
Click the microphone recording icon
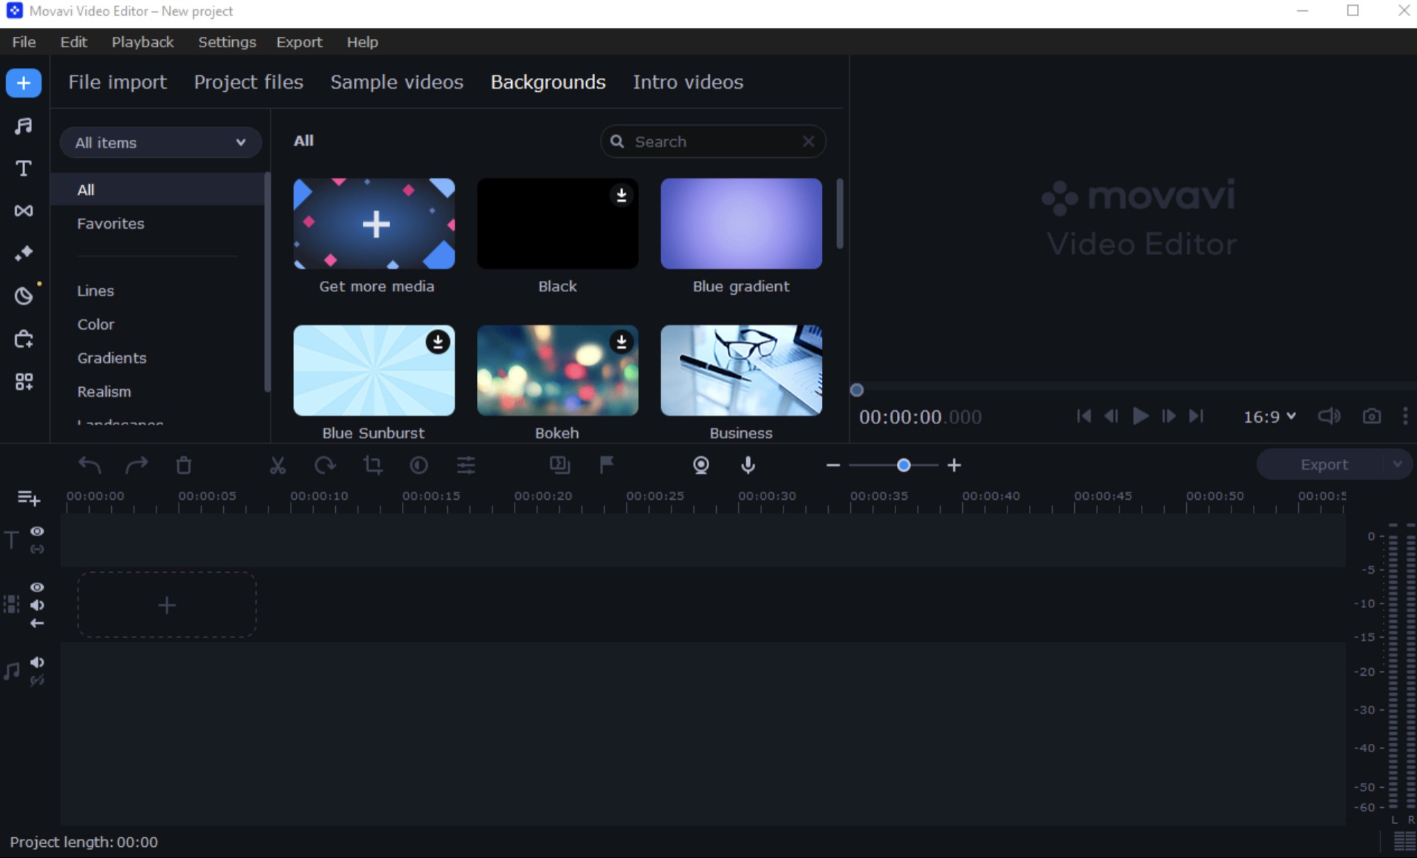(x=747, y=466)
